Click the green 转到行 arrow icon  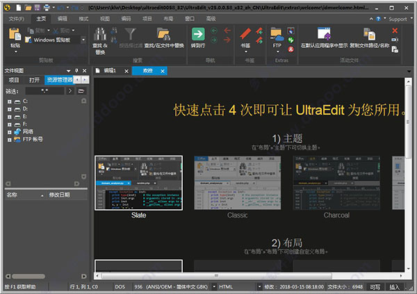[x=198, y=34]
